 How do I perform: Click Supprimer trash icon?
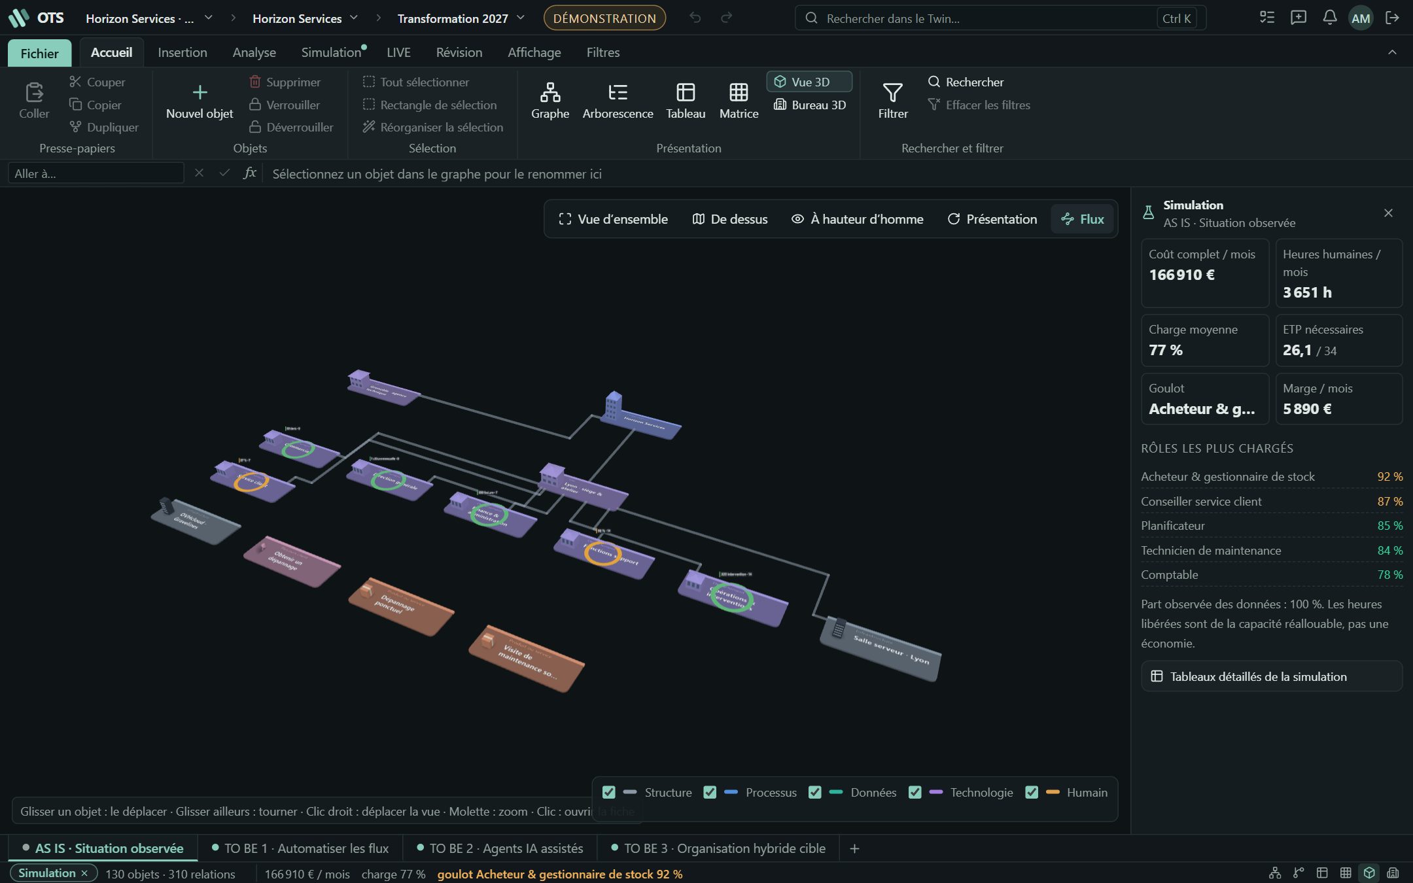[255, 82]
